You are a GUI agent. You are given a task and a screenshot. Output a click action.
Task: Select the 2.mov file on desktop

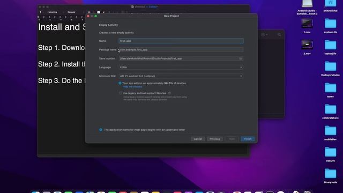pyautogui.click(x=307, y=47)
